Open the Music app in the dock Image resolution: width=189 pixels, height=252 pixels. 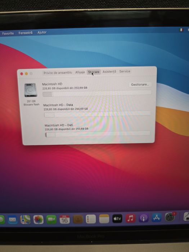tap(130, 218)
